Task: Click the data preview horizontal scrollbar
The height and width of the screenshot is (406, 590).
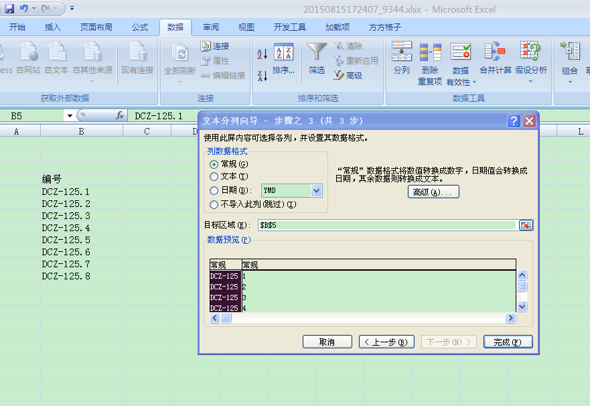Action: point(368,318)
